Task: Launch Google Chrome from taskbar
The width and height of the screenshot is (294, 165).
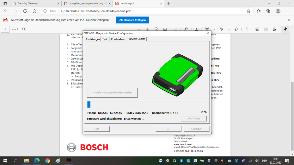Action: [x=47, y=161]
